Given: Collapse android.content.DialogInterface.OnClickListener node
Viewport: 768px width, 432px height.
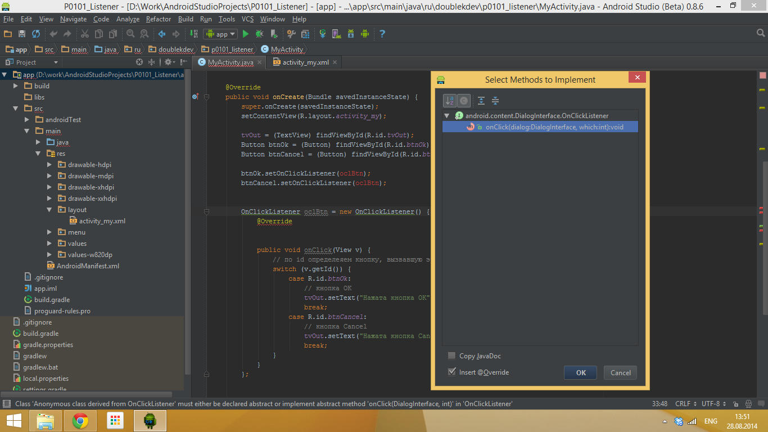Looking at the screenshot, I should click(447, 116).
